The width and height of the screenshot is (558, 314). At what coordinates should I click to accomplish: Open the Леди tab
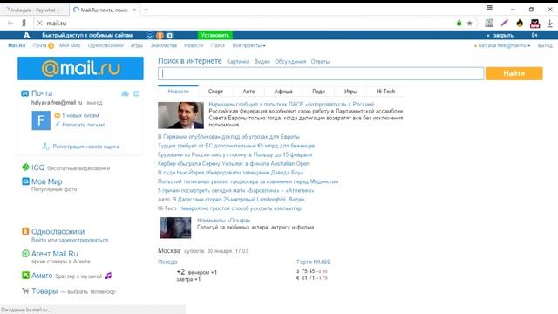318,92
